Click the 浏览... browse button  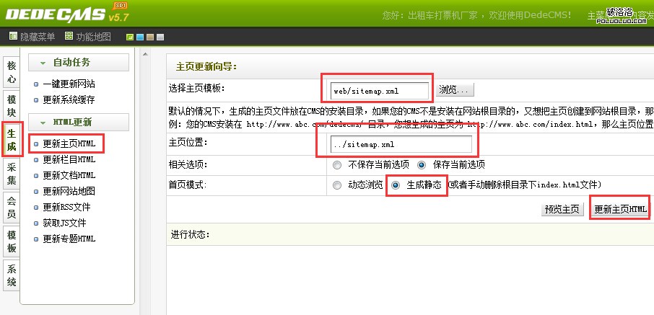click(455, 90)
